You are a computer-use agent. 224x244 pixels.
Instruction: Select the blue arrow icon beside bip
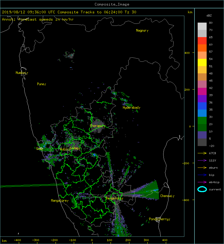point(202,175)
